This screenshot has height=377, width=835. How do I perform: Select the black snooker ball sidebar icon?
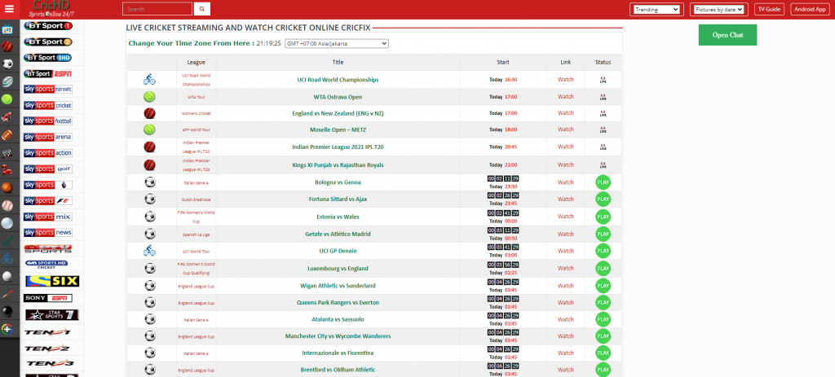pyautogui.click(x=7, y=311)
